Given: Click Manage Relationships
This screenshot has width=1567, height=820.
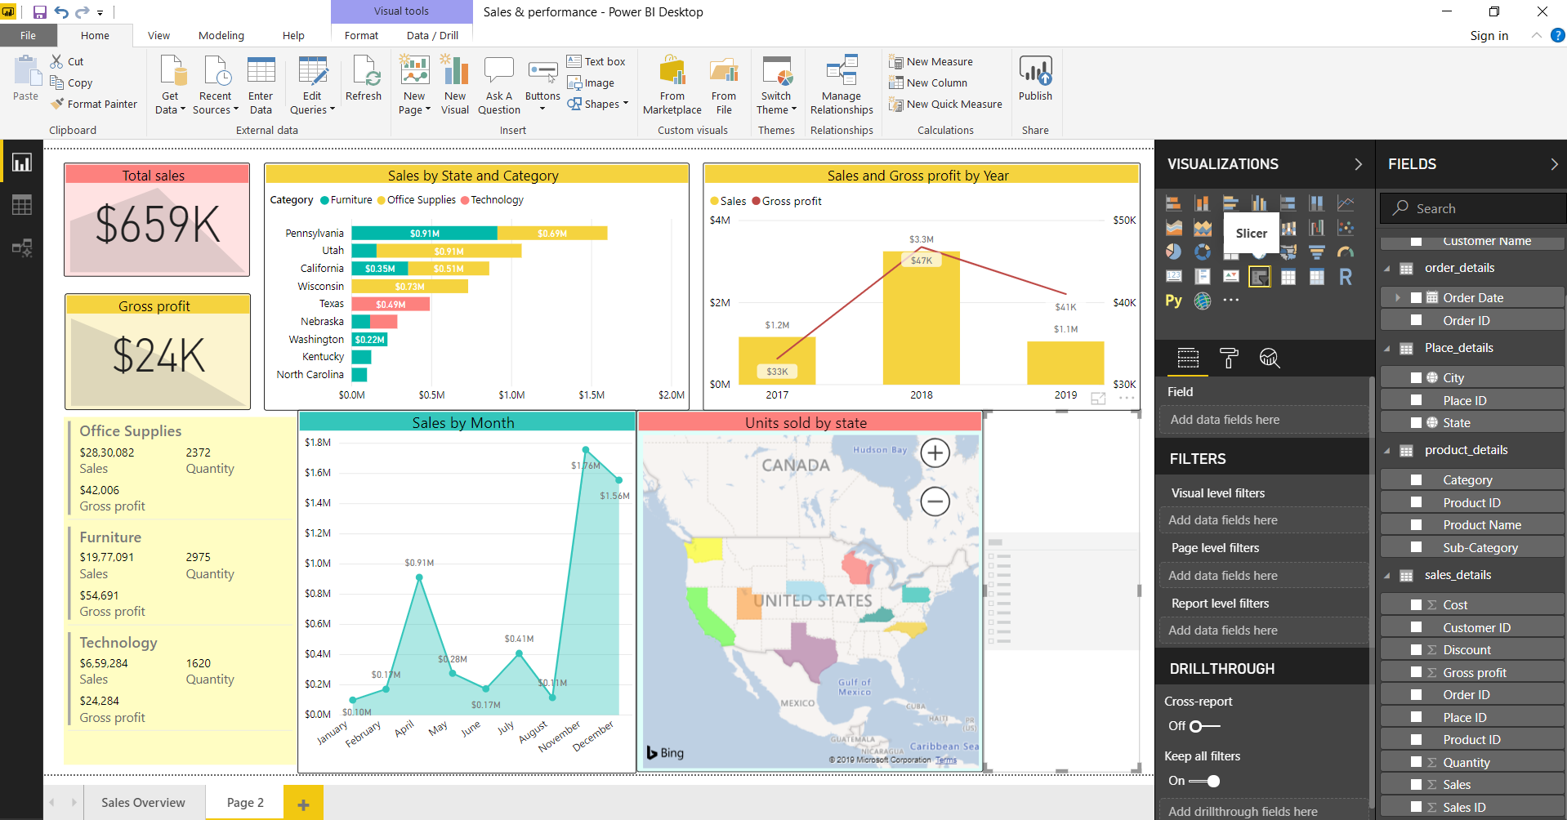Looking at the screenshot, I should click(842, 85).
